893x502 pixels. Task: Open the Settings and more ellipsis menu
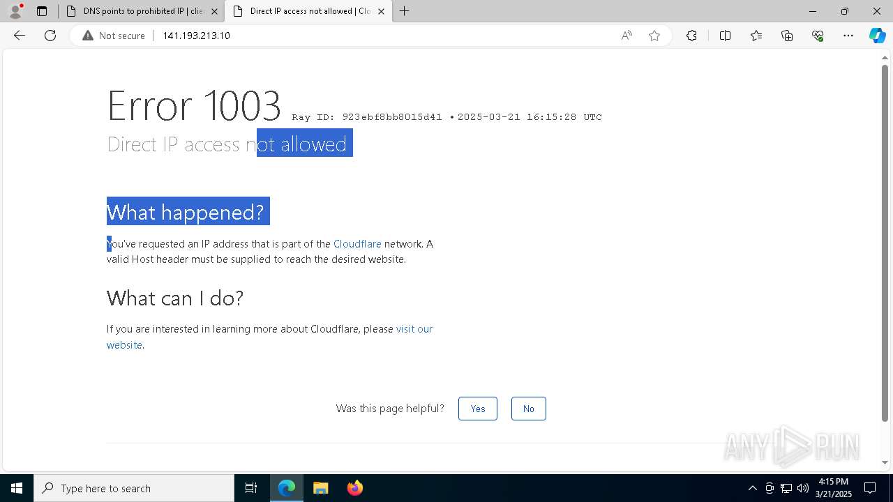tap(848, 36)
